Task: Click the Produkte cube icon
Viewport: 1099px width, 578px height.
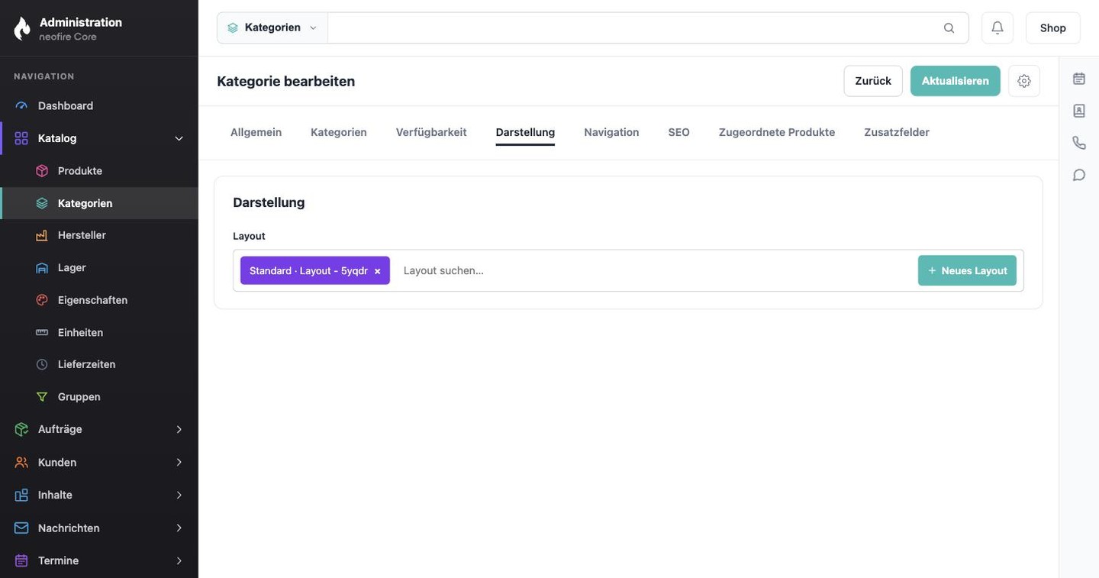Action: [42, 171]
